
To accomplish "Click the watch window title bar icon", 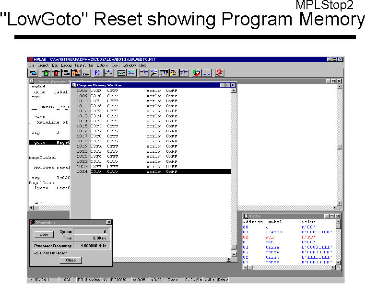I will [x=246, y=216].
